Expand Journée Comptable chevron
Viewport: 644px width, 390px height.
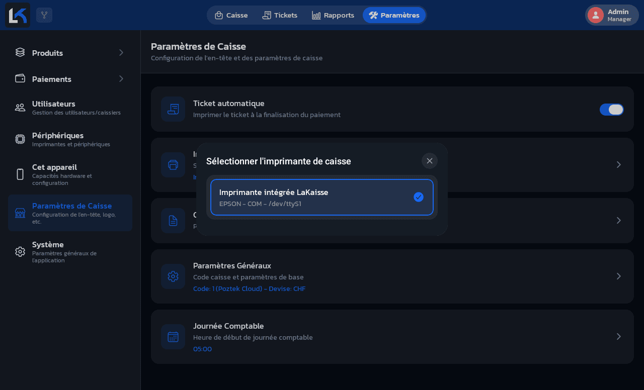point(619,337)
